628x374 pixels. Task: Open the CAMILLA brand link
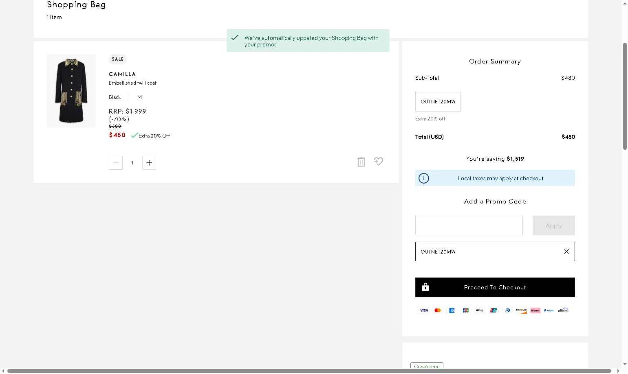coord(122,74)
